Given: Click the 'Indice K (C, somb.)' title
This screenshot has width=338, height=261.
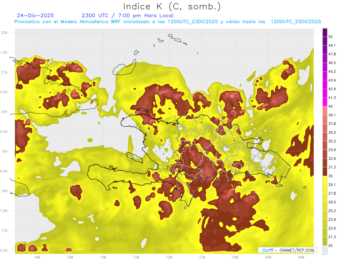Looking at the screenshot, I should pos(172,6).
